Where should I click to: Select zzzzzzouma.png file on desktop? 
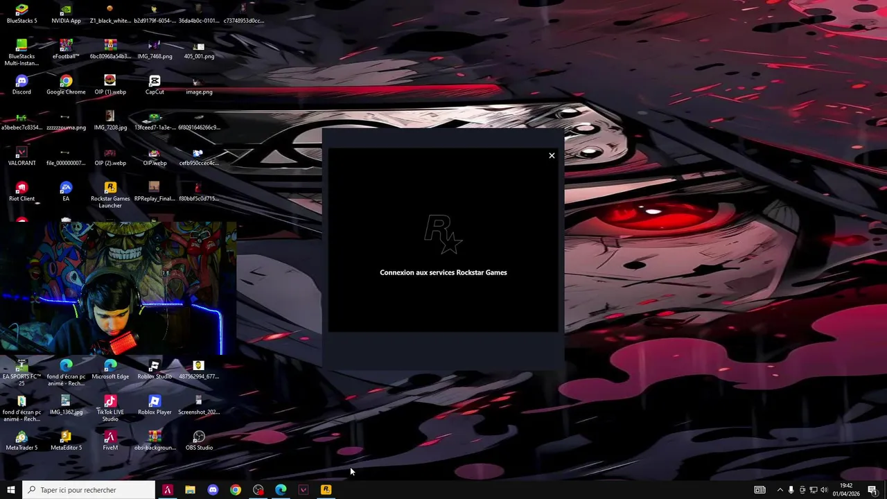click(x=66, y=121)
